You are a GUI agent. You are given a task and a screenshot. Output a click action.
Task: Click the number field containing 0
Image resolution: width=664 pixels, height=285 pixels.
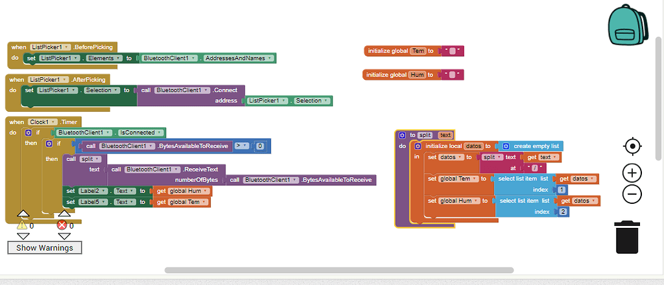[x=259, y=147]
